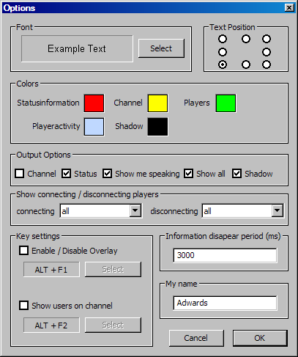Pick top-center text position radio button
Screen dimensions: 298x357
tap(246, 39)
